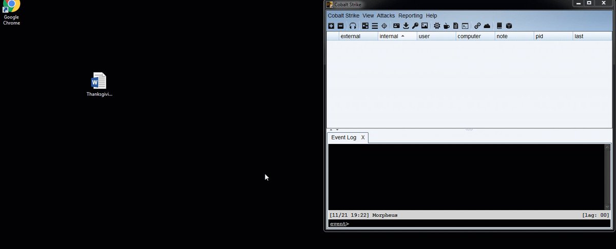Image resolution: width=616 pixels, height=249 pixels.
Task: Open downloaded files icon in toolbar
Action: (x=406, y=26)
